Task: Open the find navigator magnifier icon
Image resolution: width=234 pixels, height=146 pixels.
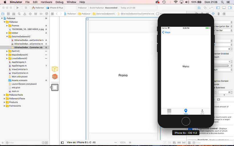Action: click(x=19, y=14)
